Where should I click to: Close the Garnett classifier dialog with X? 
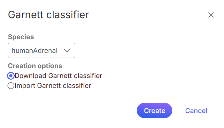point(211,15)
